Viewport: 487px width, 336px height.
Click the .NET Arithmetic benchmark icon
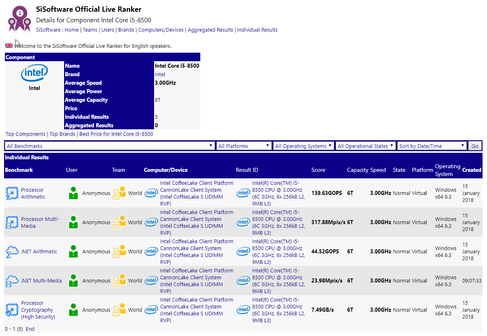12,251
